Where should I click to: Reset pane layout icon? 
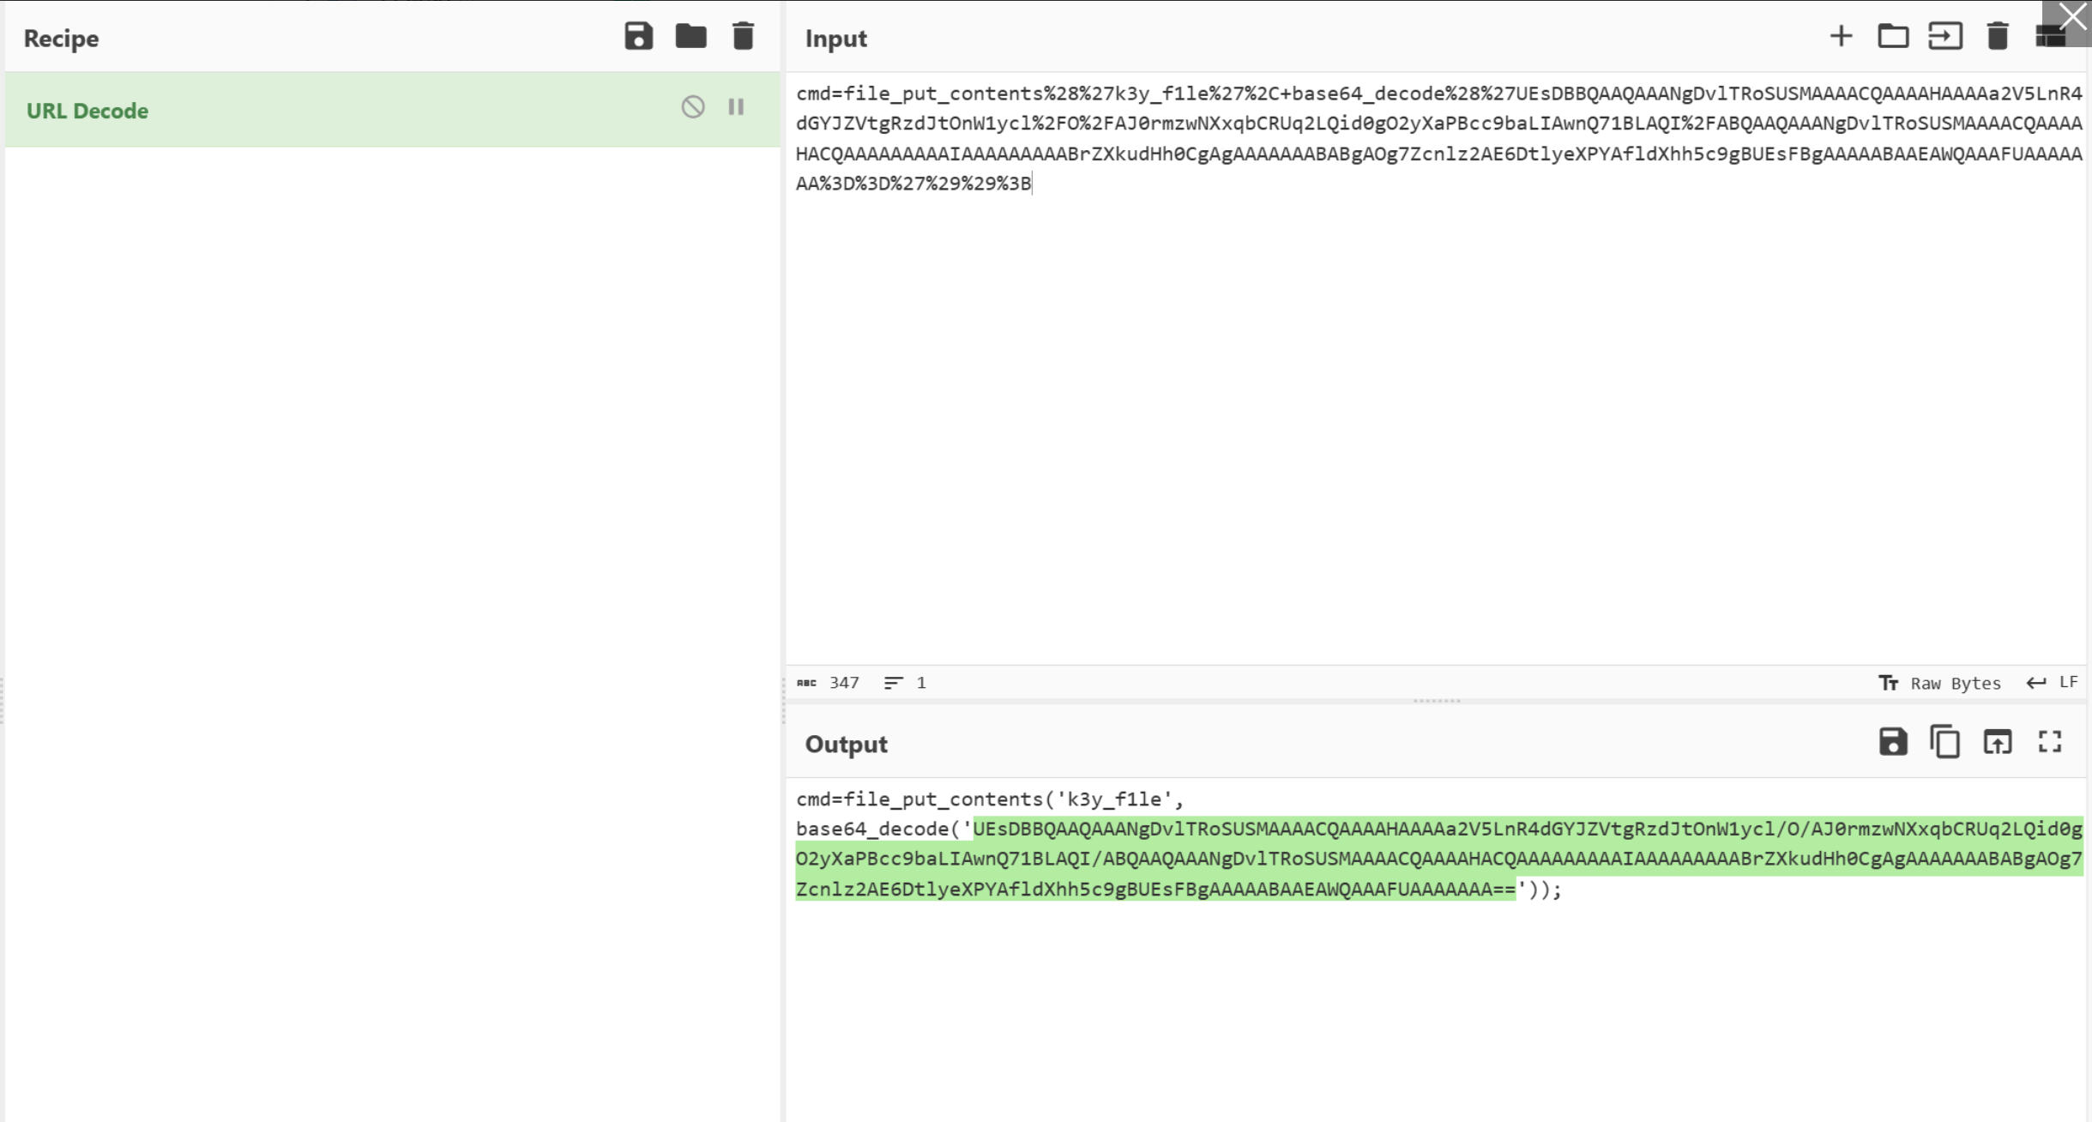2048,37
